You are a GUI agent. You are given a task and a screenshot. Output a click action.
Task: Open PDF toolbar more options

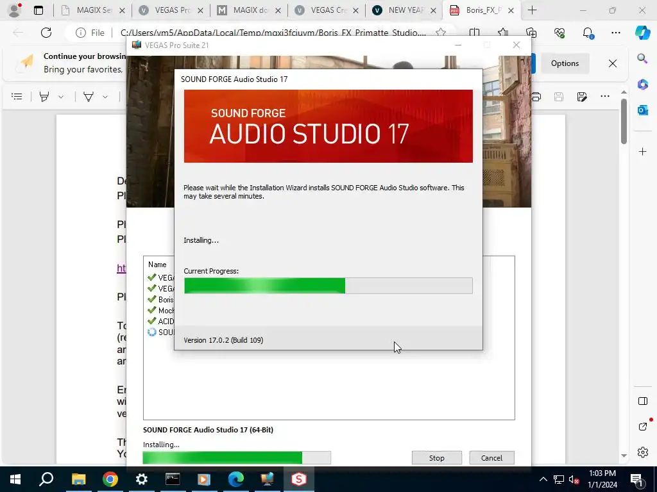coord(604,96)
